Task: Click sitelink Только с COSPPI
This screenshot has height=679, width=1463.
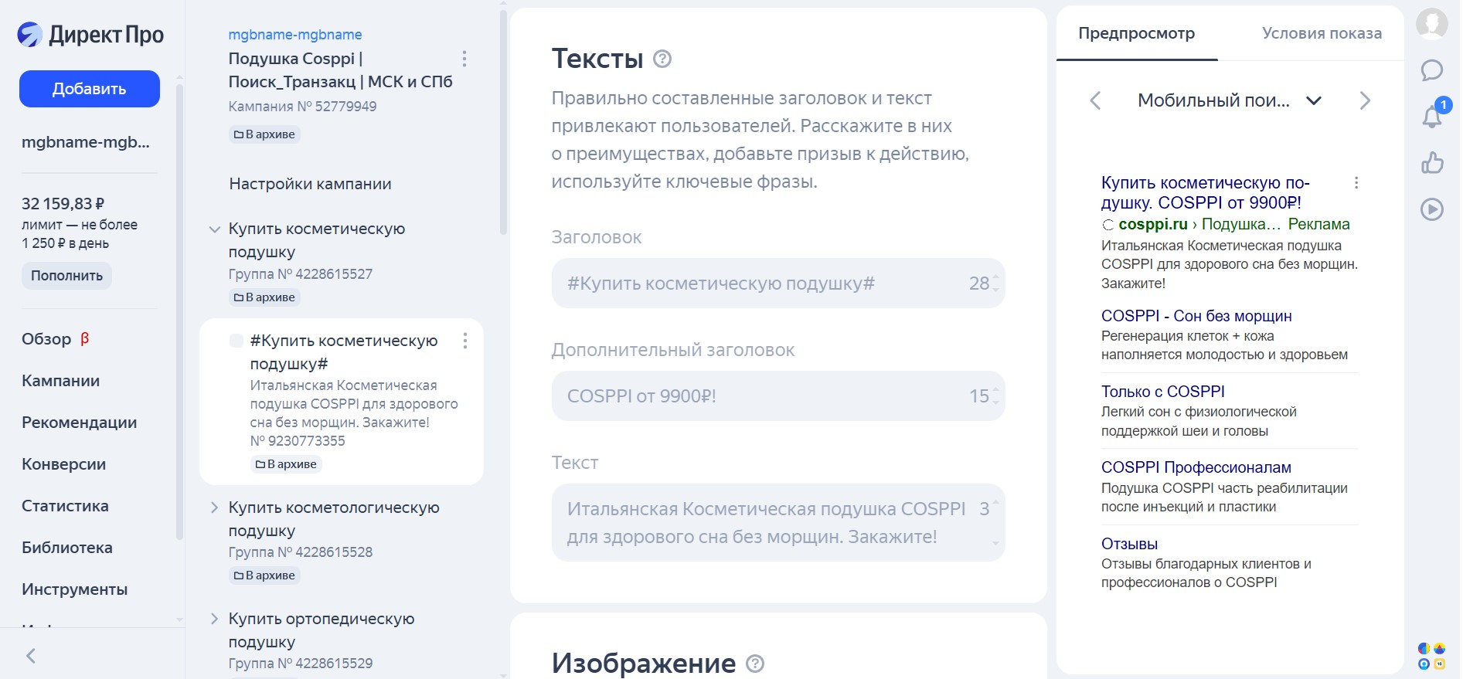Action: point(1163,392)
